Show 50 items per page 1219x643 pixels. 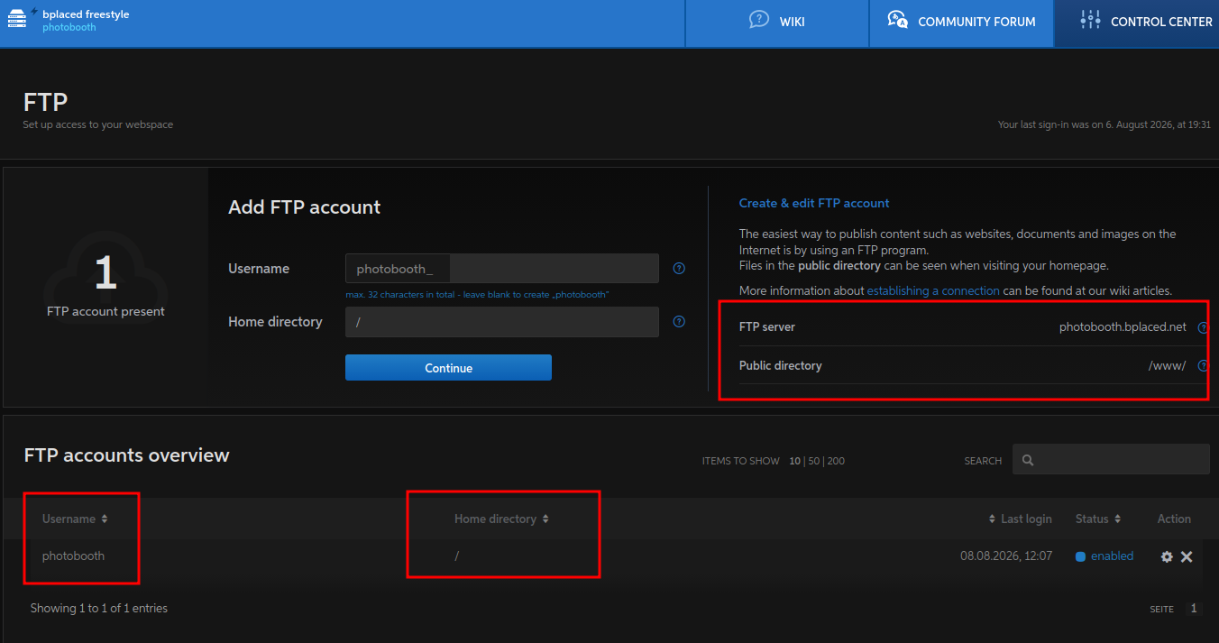[x=814, y=461]
